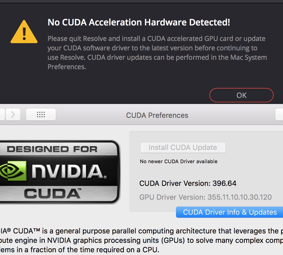The height and width of the screenshot is (255, 283).
Task: Click the No newer CUDA Driver available text
Action: (x=179, y=161)
